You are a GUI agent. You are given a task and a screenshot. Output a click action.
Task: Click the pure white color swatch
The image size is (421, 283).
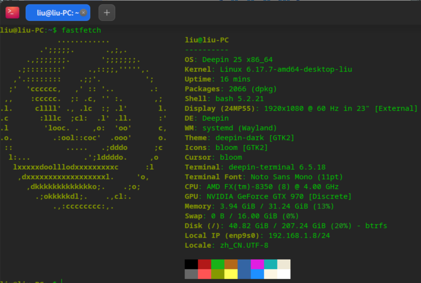point(284,274)
